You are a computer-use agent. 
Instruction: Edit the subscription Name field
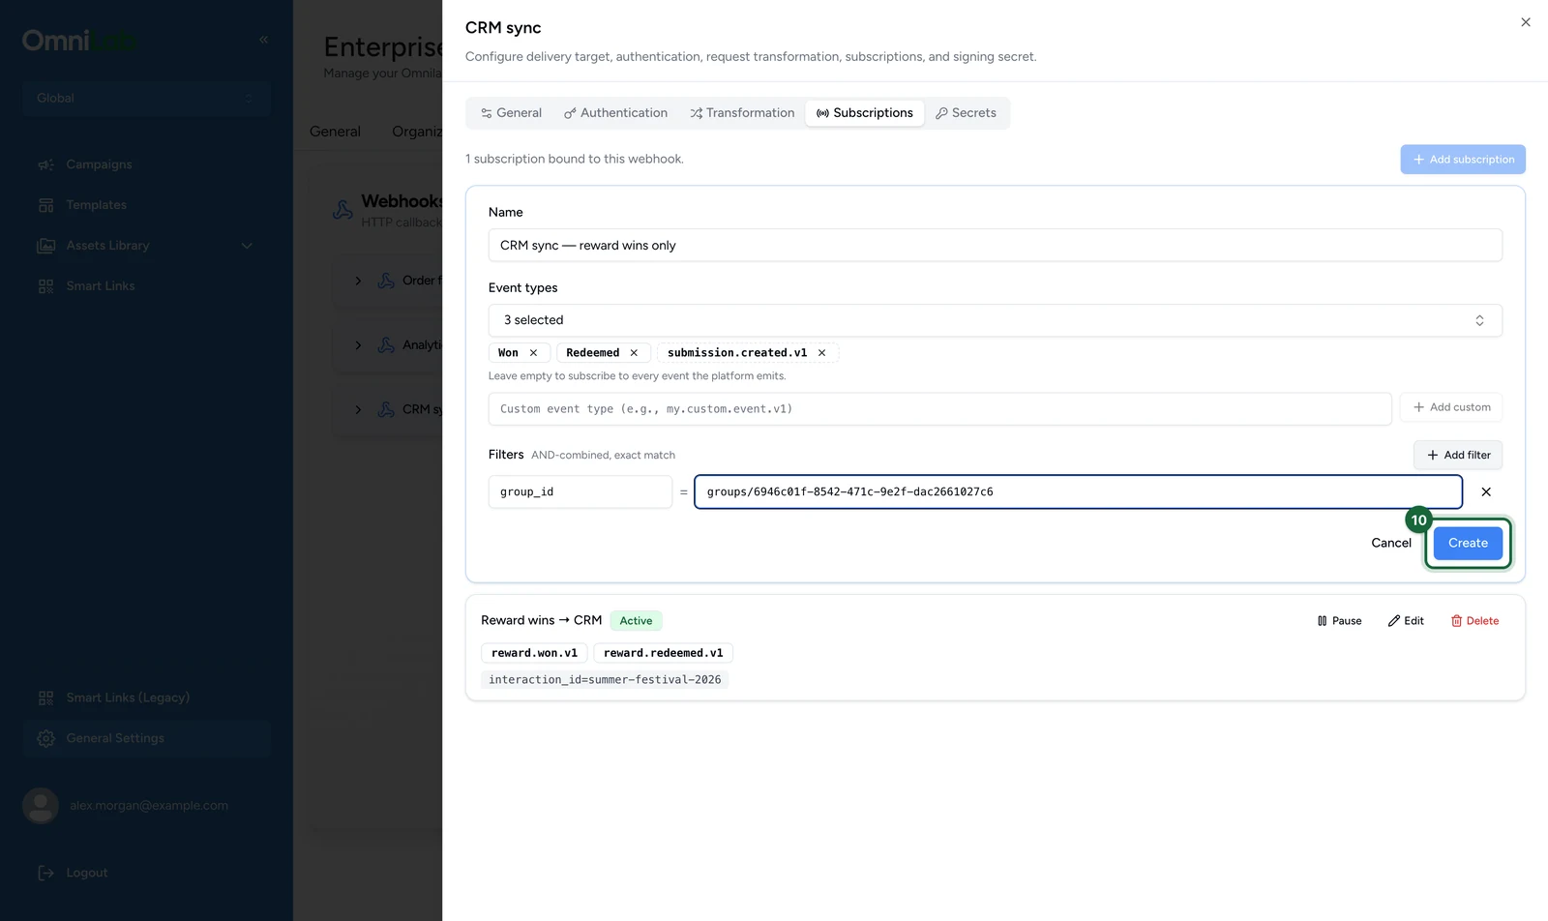995,246
